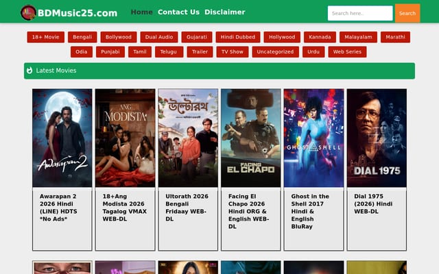Click the Latest Movies heading text
This screenshot has height=274, width=439.
point(56,71)
